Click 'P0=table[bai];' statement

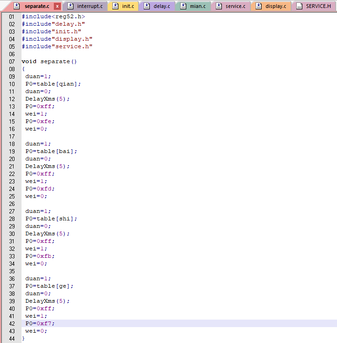(x=51, y=151)
